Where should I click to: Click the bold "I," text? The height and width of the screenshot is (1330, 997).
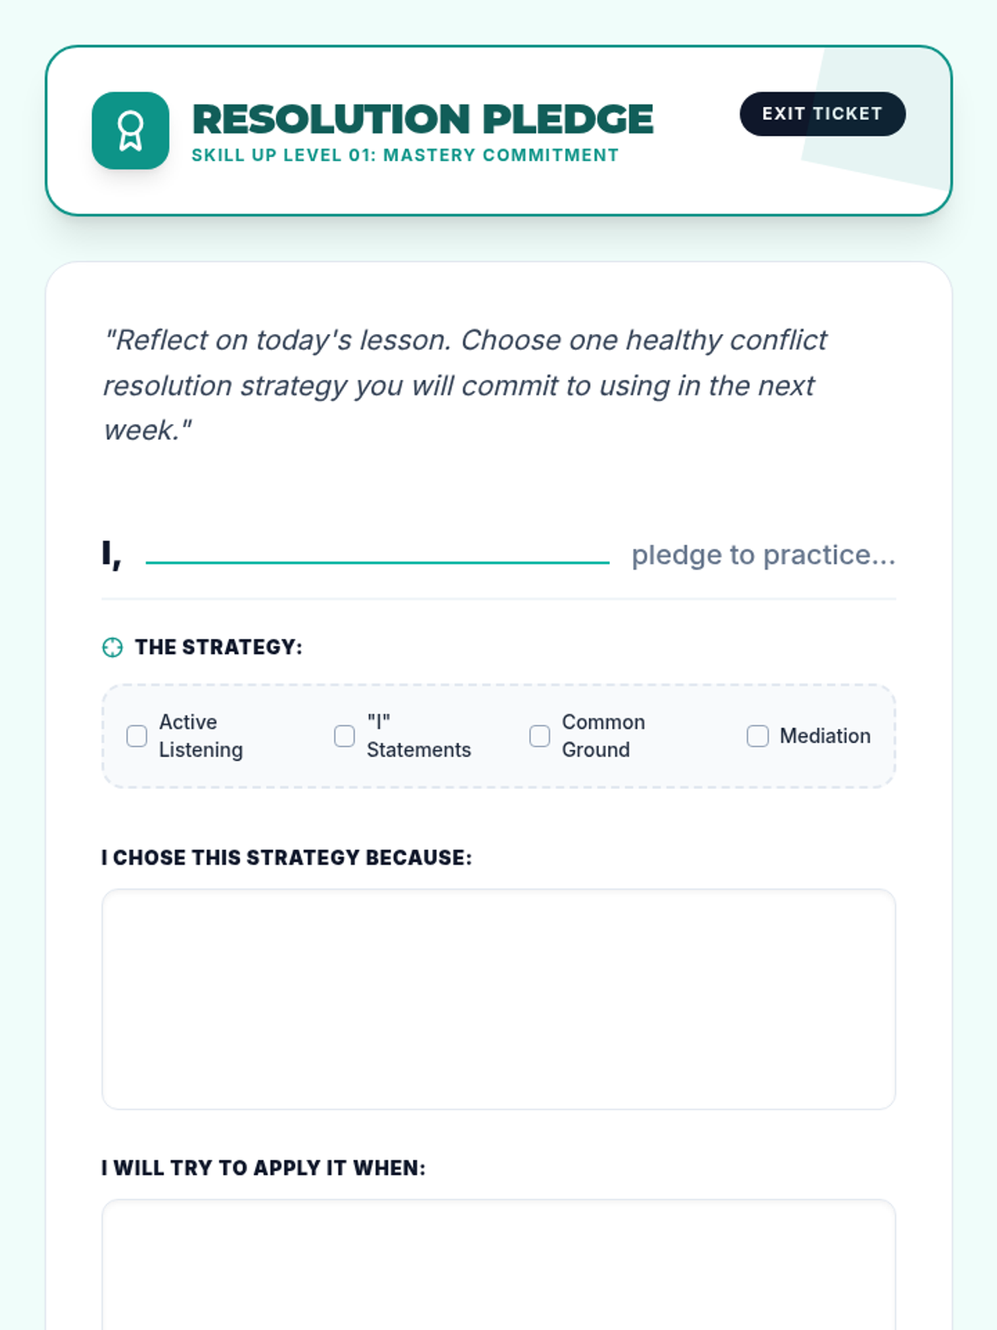pyautogui.click(x=111, y=554)
